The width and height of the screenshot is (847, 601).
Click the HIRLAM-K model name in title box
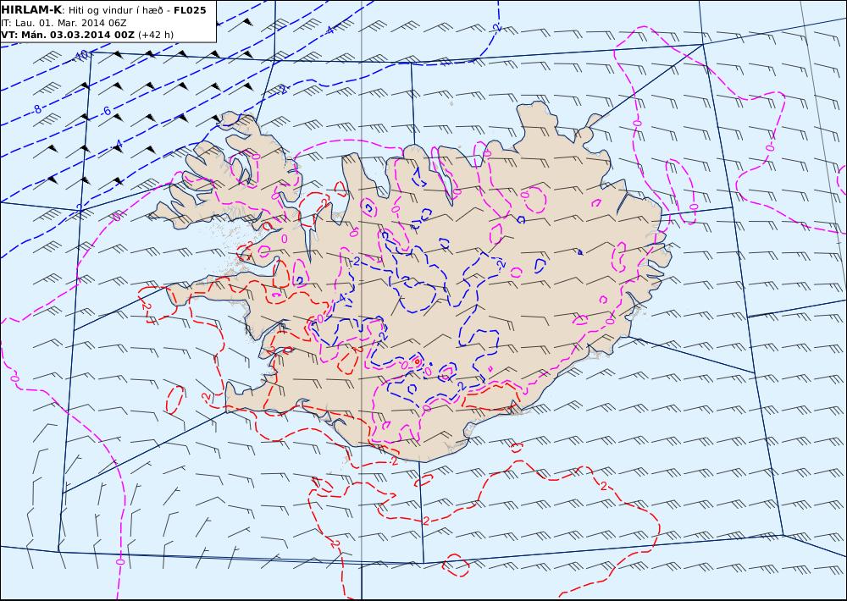point(31,10)
